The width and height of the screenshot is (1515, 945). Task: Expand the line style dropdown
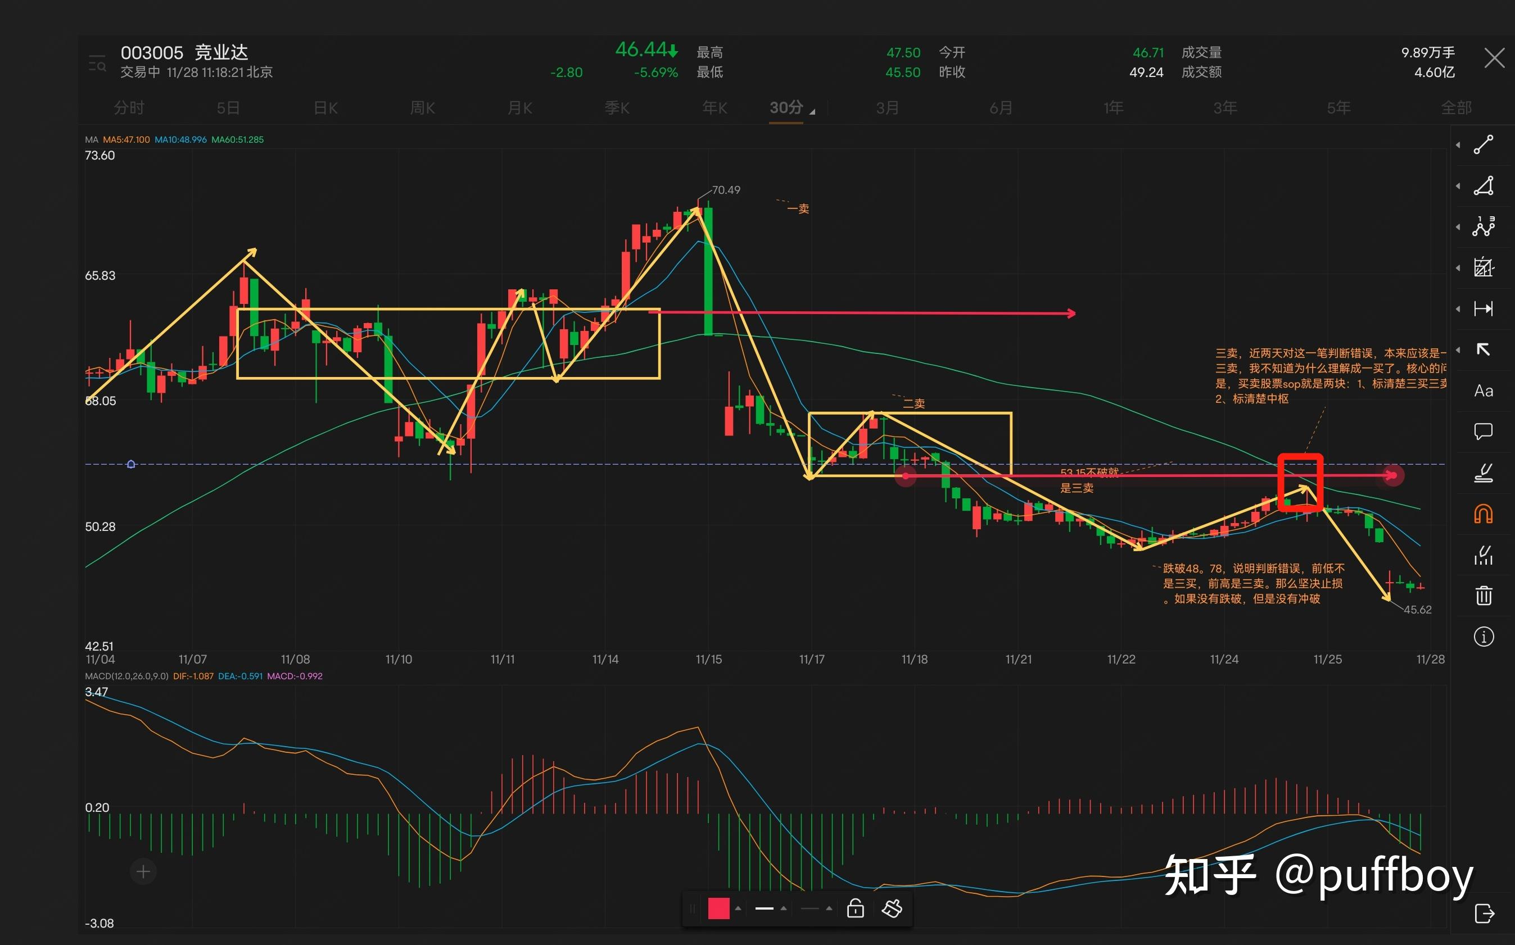(x=829, y=908)
